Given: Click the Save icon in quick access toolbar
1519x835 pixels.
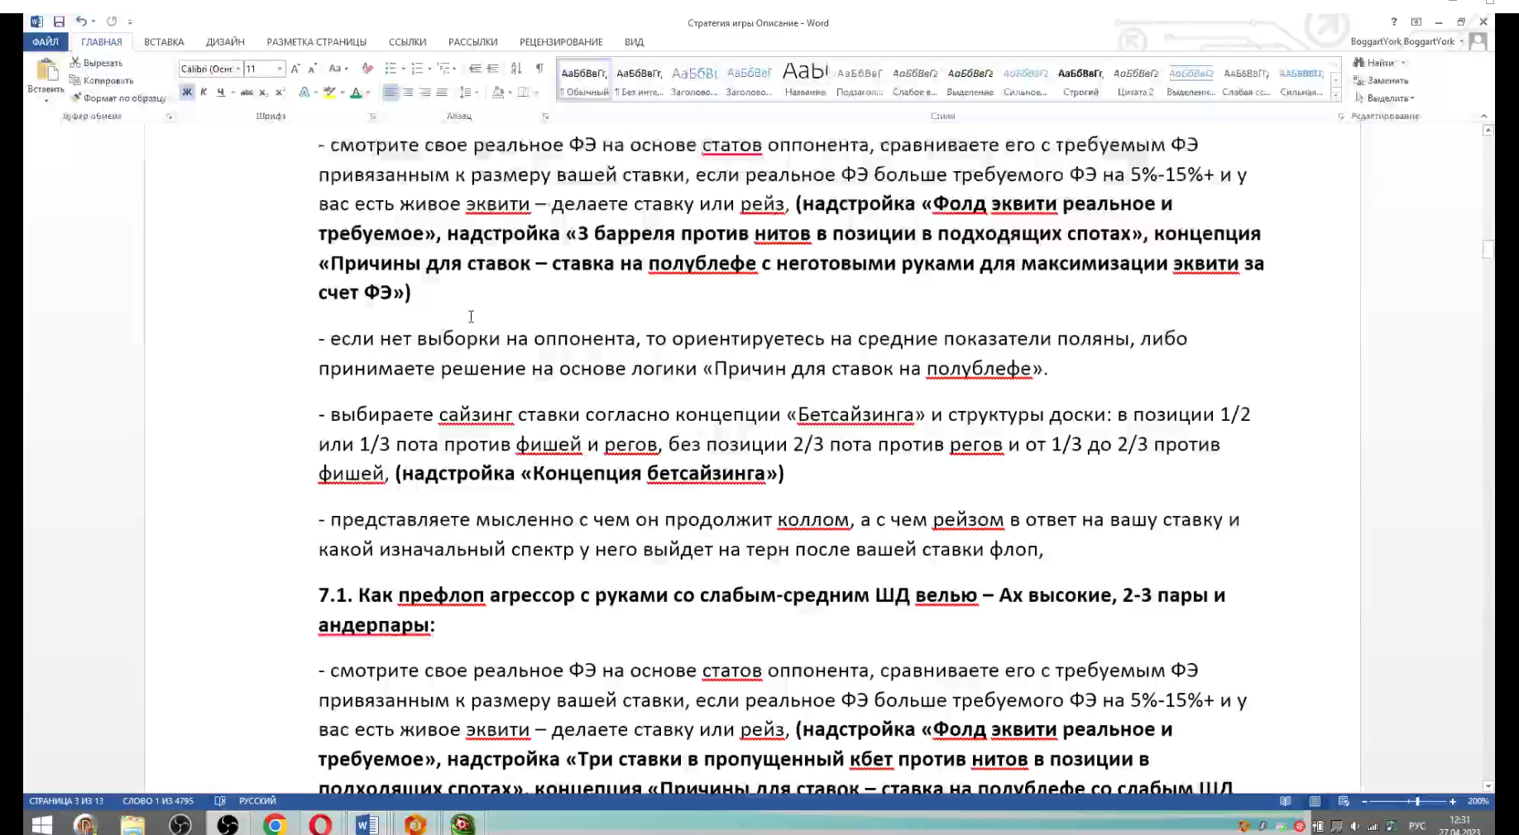Looking at the screenshot, I should point(59,21).
